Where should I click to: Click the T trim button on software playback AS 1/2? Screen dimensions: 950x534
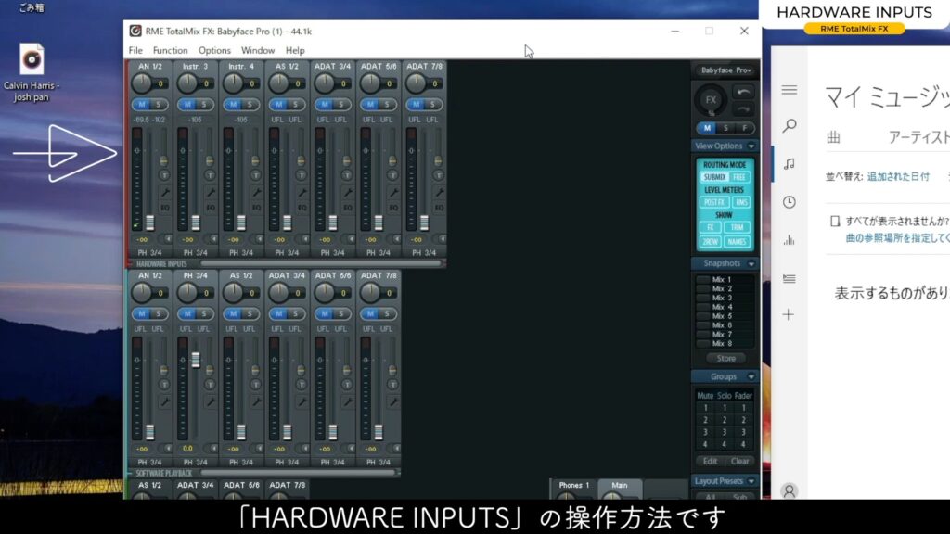pyautogui.click(x=255, y=385)
